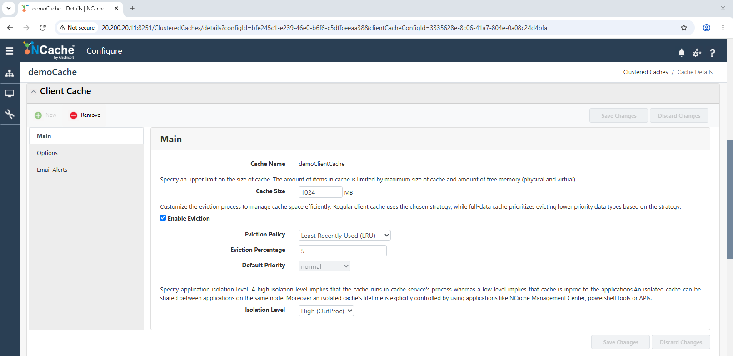Open Chrome three-dot menu

click(723, 28)
